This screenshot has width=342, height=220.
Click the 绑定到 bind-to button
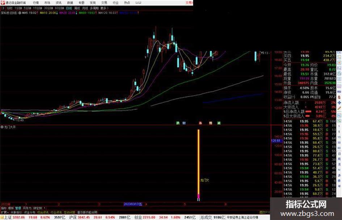(38, 208)
